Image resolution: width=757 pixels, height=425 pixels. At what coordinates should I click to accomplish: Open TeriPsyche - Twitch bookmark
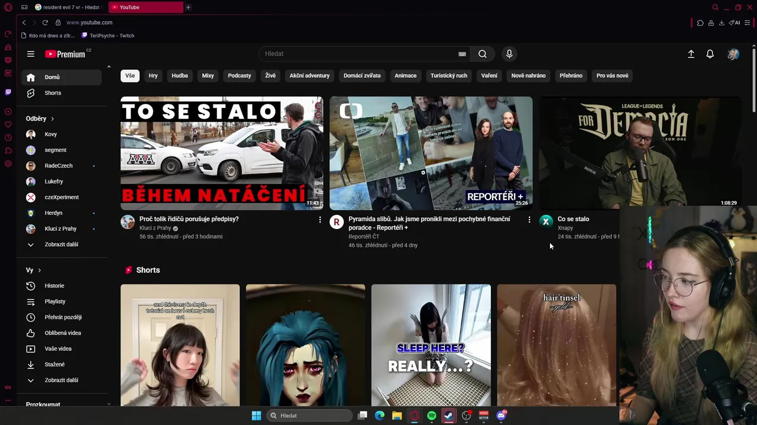coord(108,35)
